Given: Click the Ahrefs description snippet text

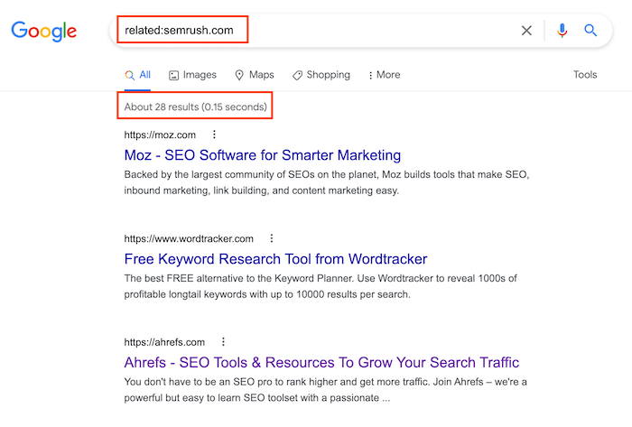Looking at the screenshot, I should [x=326, y=390].
